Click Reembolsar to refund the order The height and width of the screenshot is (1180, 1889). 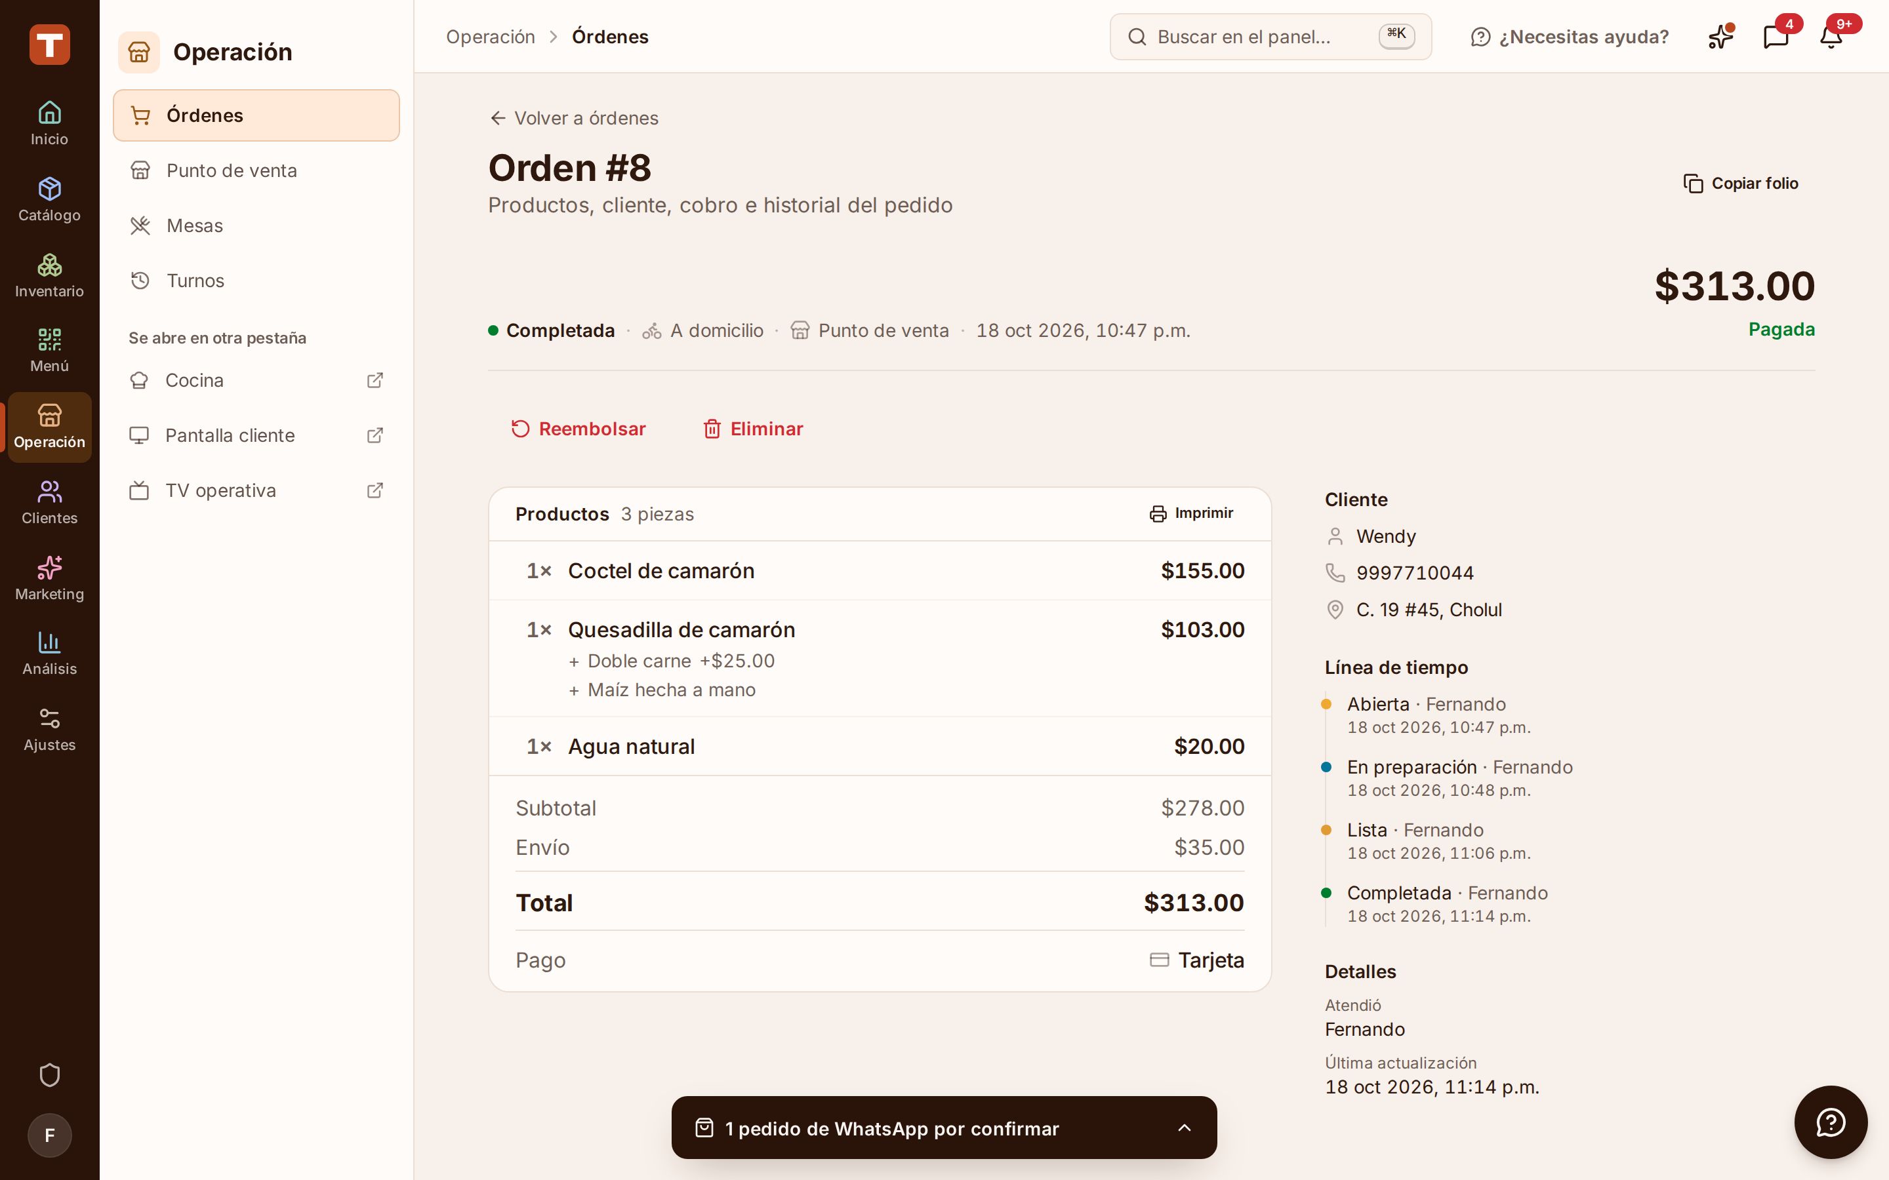[x=578, y=429]
